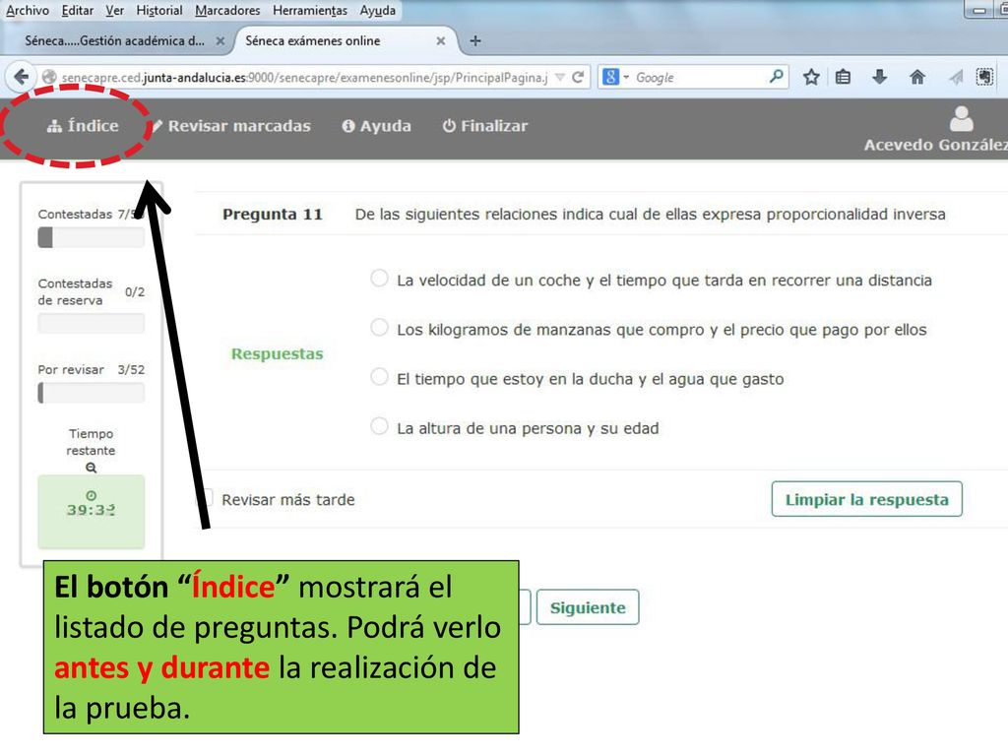
Task: Click the search magnifier in Google box
Action: point(776,77)
